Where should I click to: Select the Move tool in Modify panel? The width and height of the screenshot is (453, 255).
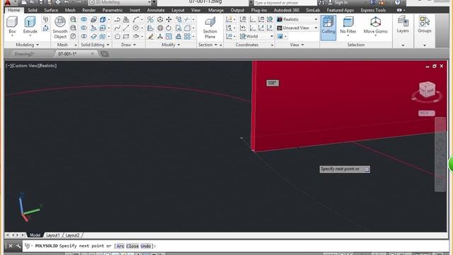click(168, 19)
